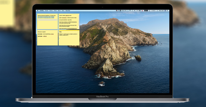
Task: Close the Weby note via title bar box
Action: coord(60,30)
